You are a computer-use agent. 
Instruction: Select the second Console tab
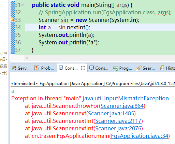click(99, 68)
